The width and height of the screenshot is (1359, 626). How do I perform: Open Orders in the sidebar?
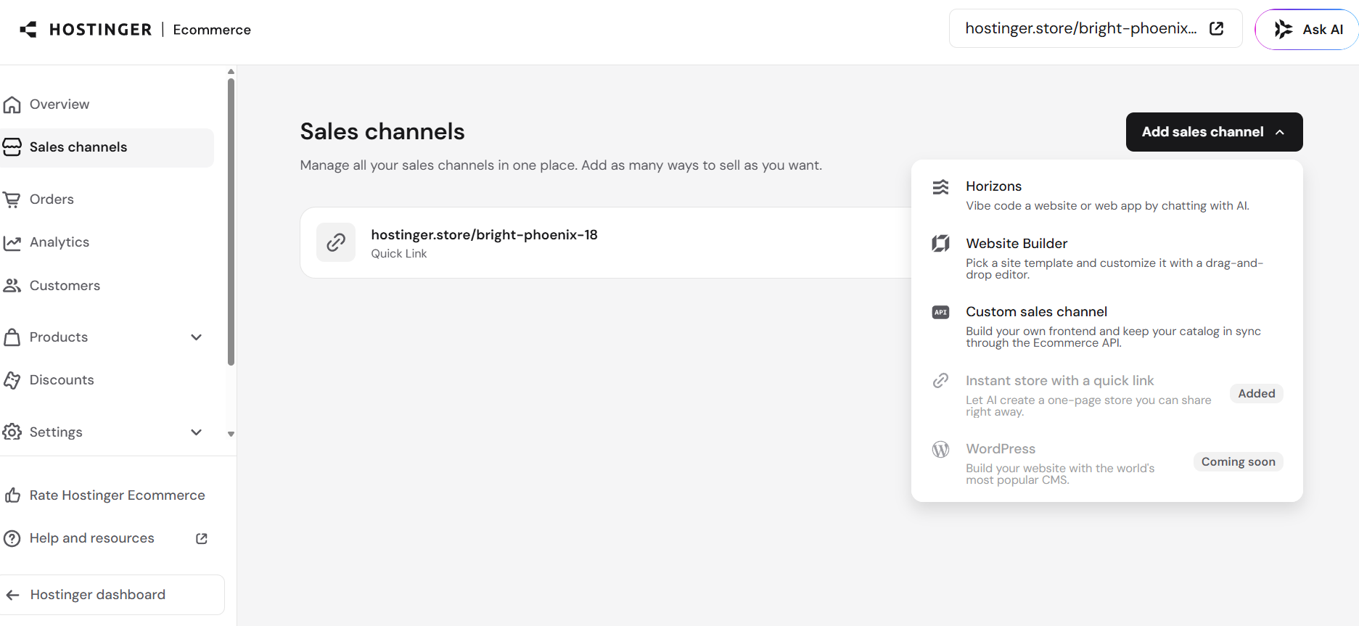107,199
